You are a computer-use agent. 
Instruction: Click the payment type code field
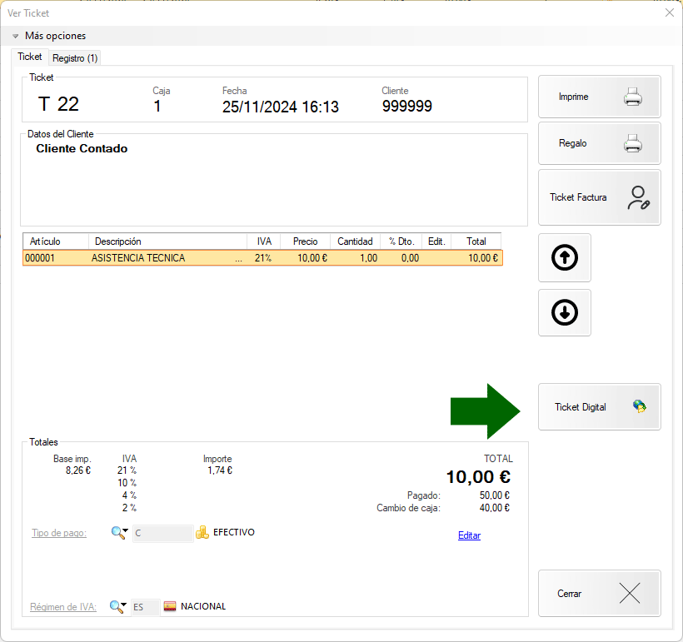click(x=161, y=533)
